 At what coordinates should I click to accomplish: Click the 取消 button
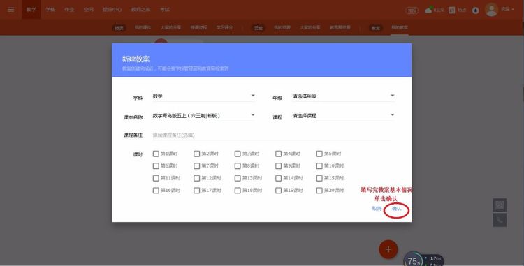point(377,209)
